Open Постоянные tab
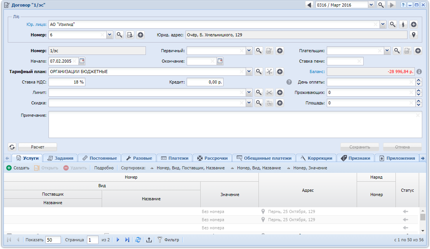 coord(100,158)
